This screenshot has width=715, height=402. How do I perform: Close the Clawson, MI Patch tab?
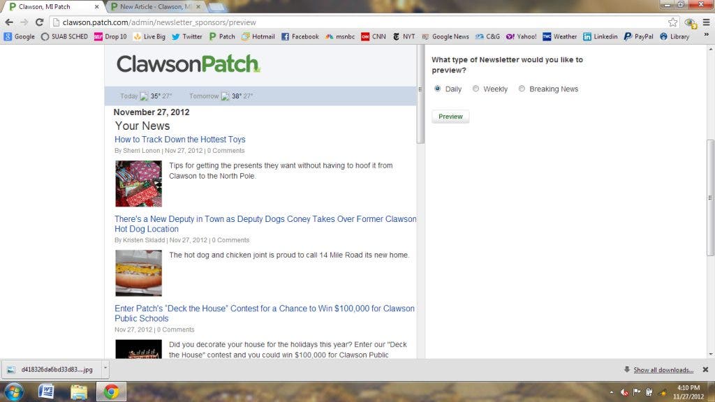point(96,7)
